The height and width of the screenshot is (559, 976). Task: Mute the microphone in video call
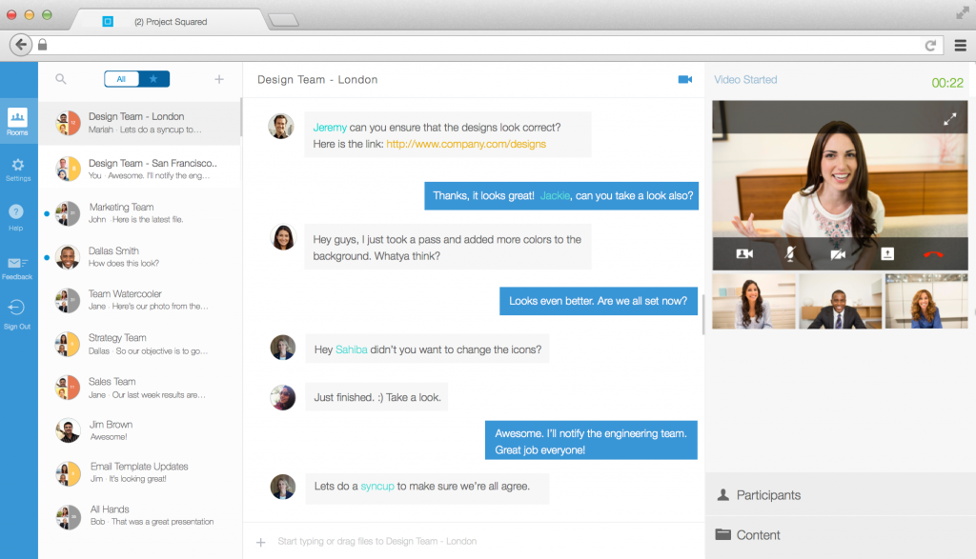(791, 253)
